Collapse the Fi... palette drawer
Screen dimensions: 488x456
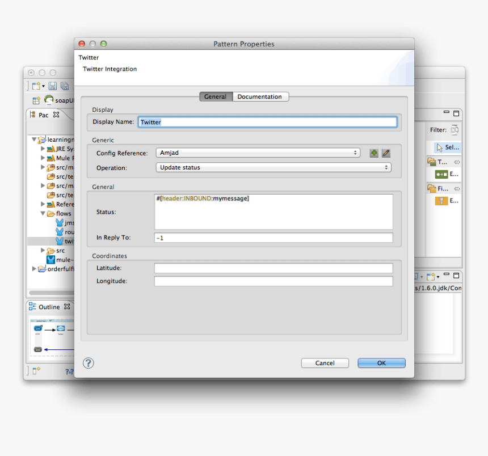coord(444,188)
